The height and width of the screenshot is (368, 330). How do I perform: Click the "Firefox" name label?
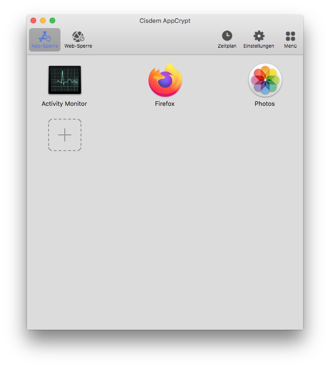165,103
